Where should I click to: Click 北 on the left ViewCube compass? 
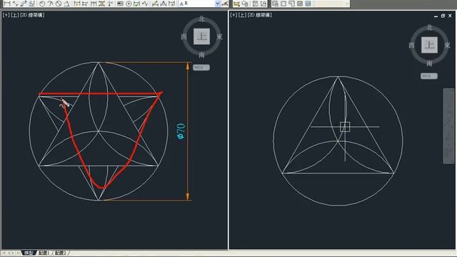point(201,19)
